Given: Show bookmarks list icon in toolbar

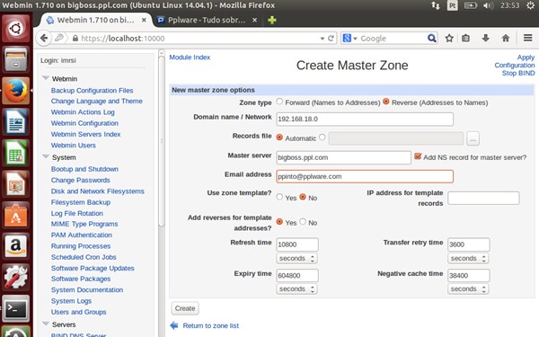Looking at the screenshot, I should [x=465, y=38].
